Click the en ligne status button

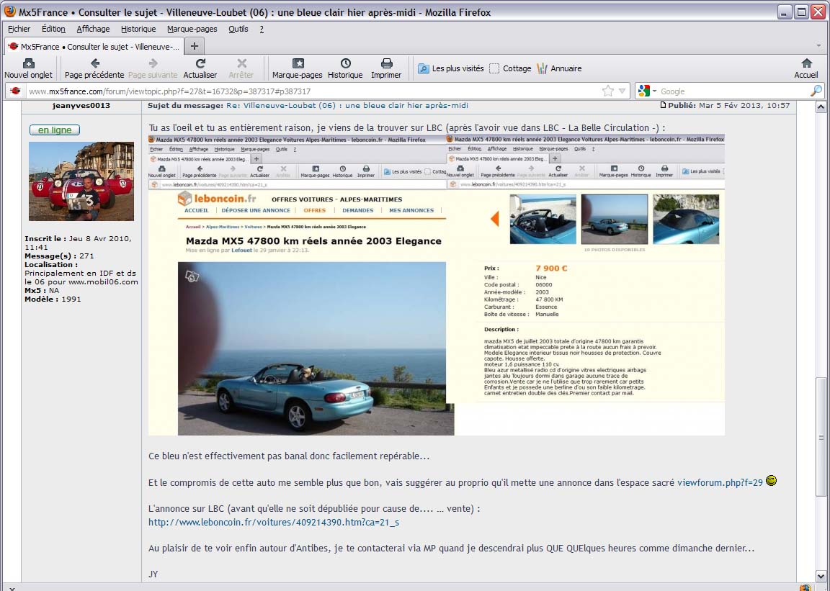tap(55, 130)
